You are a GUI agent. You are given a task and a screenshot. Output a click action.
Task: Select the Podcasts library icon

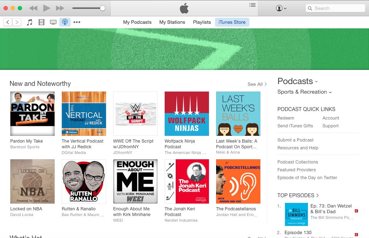pos(65,22)
